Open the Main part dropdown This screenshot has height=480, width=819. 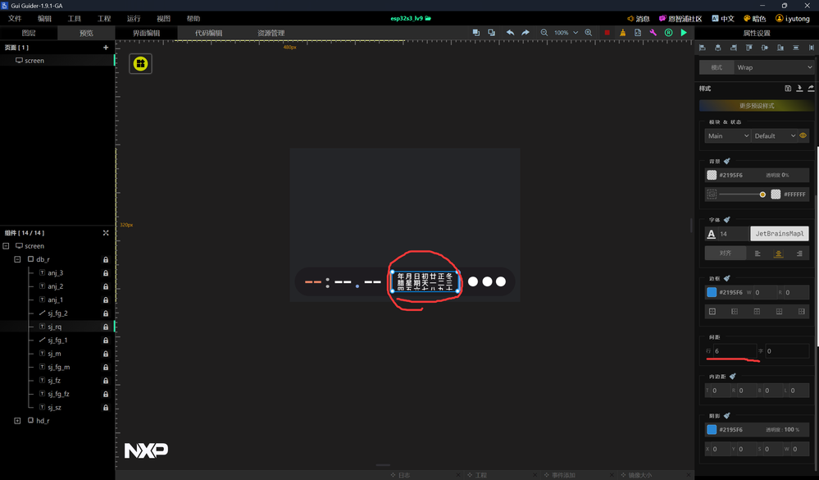[x=728, y=136]
